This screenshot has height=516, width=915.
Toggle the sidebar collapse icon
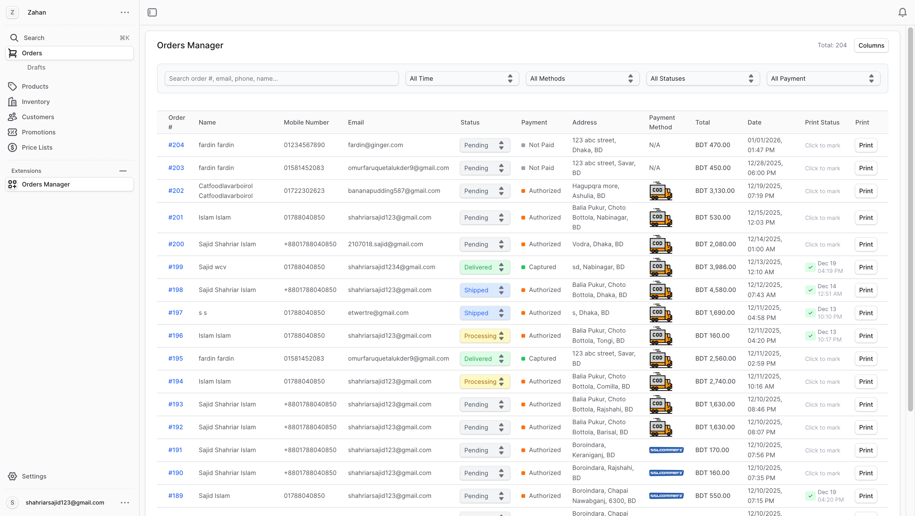pos(152,12)
